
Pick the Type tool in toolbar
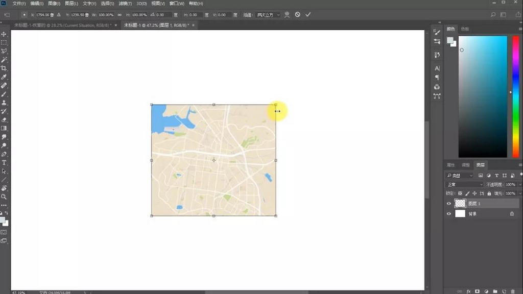point(4,163)
